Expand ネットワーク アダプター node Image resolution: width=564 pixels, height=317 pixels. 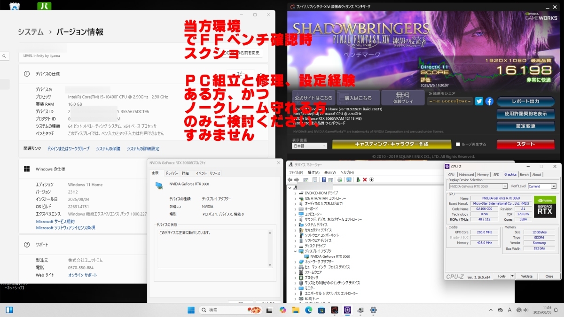[295, 262]
